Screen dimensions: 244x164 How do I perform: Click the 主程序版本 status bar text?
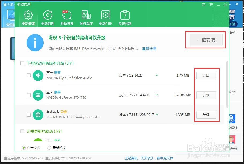(x=24, y=158)
